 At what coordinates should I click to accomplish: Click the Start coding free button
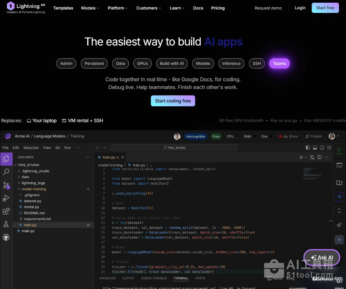point(173,101)
